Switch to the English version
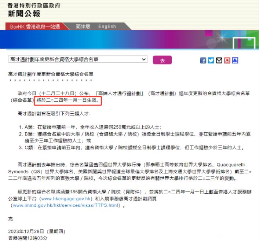This screenshot has height=242, width=259. [107, 26]
